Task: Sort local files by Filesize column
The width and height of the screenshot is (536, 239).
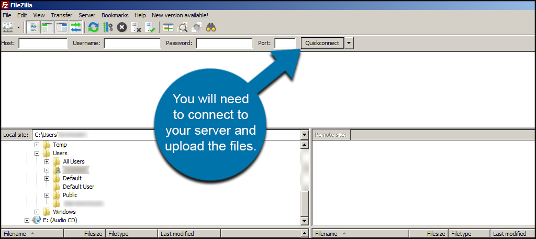Action: pyautogui.click(x=84, y=234)
